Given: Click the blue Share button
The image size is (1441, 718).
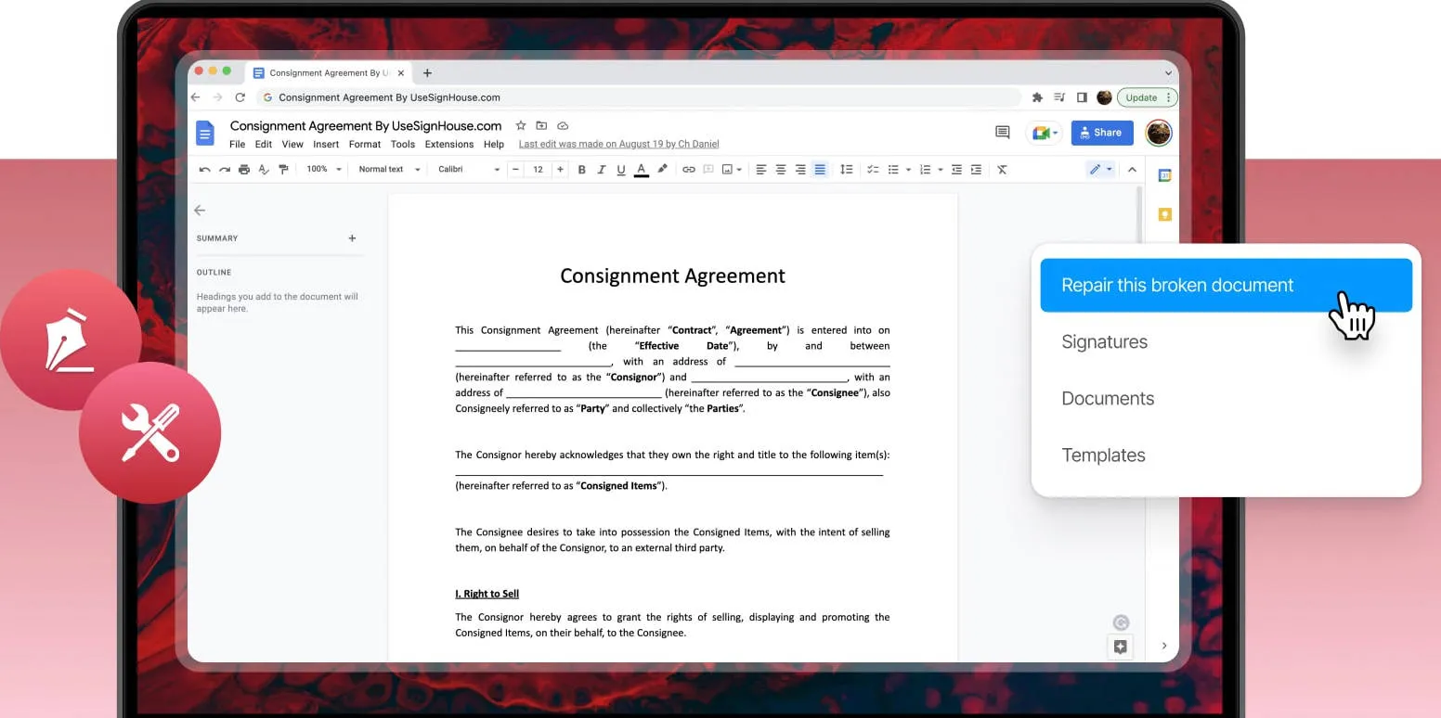Looking at the screenshot, I should (1101, 133).
